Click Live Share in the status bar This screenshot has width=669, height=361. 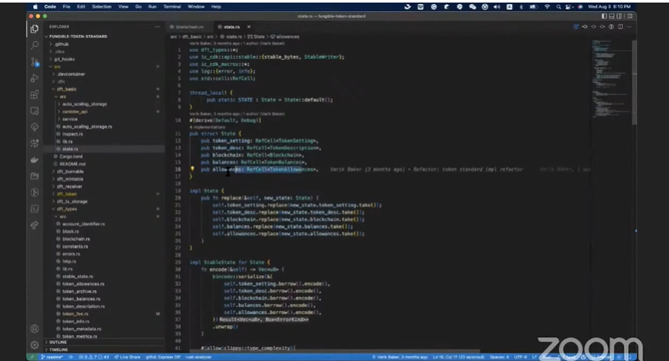(128, 357)
